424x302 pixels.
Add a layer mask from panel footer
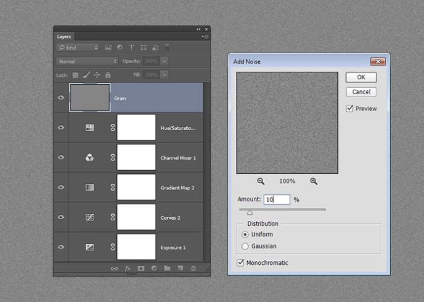pos(141,269)
